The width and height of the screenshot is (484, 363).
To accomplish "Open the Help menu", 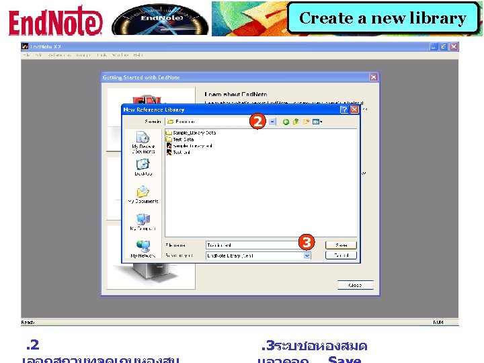I will point(138,55).
